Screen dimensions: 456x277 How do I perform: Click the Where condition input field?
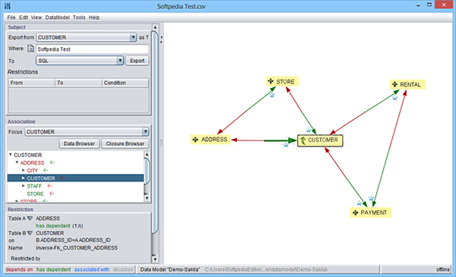(x=93, y=49)
